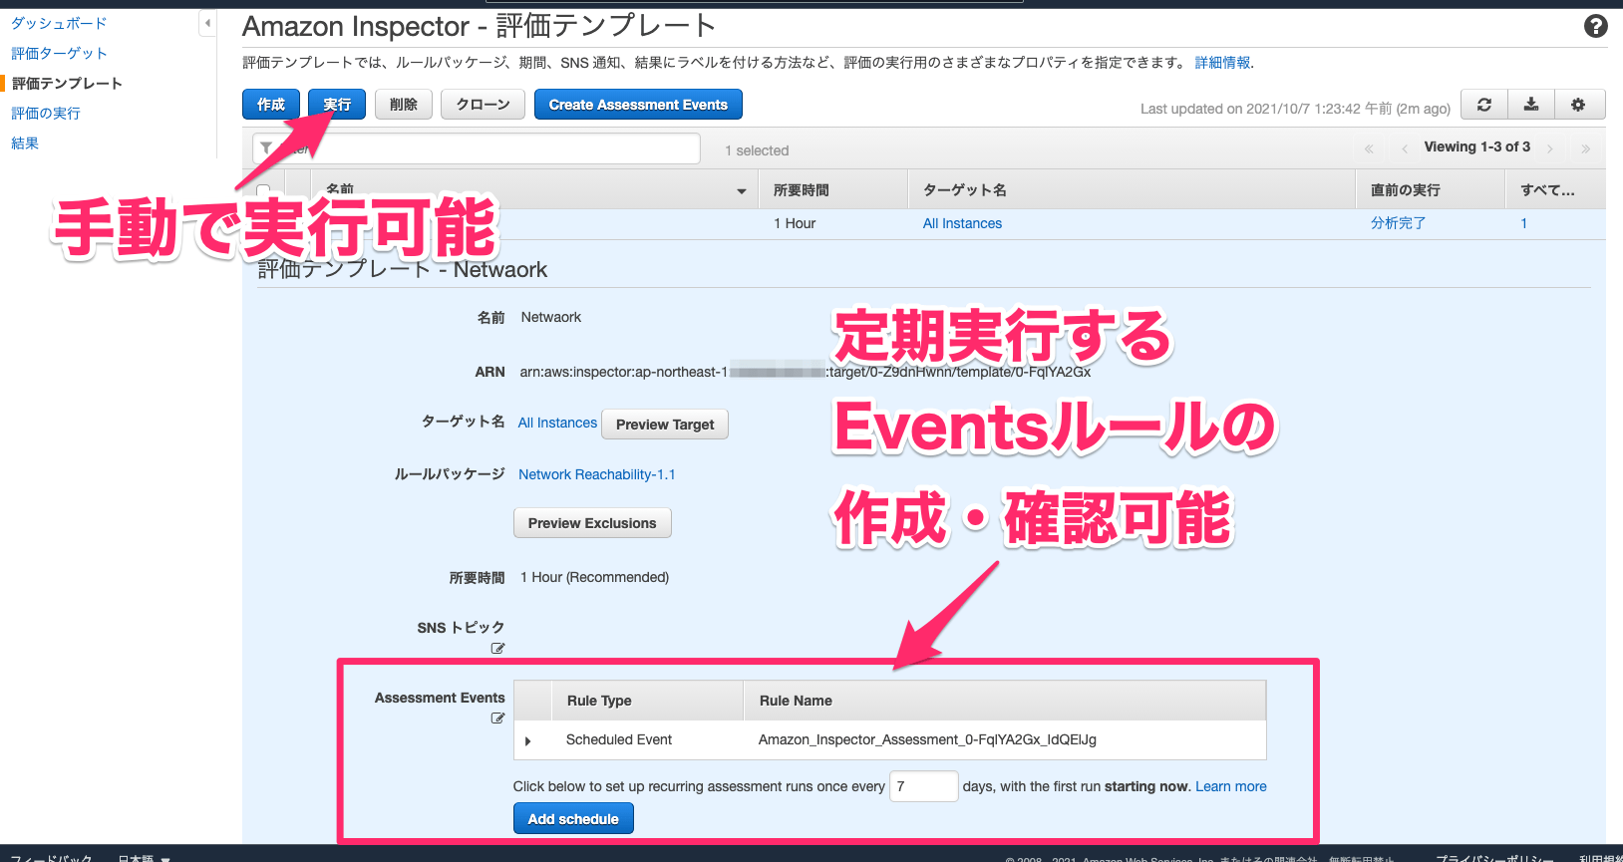
Task: Open 結果 in the sidebar
Action: point(25,143)
